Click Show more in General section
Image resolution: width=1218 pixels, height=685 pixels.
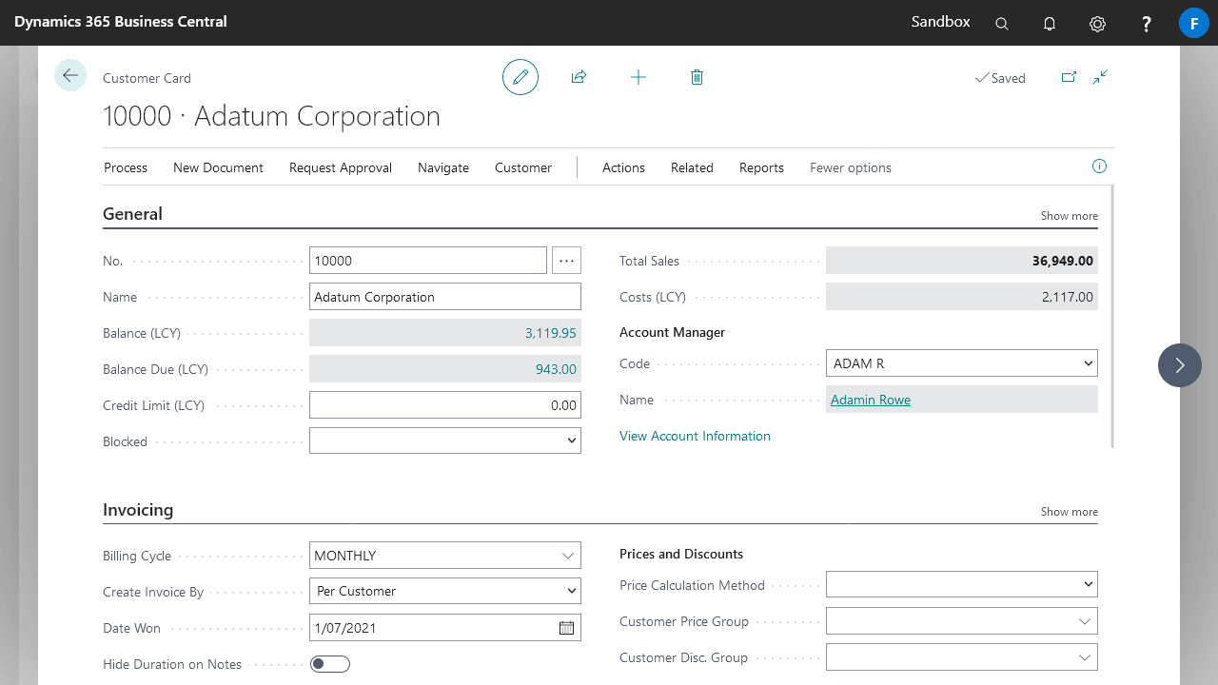coord(1070,216)
